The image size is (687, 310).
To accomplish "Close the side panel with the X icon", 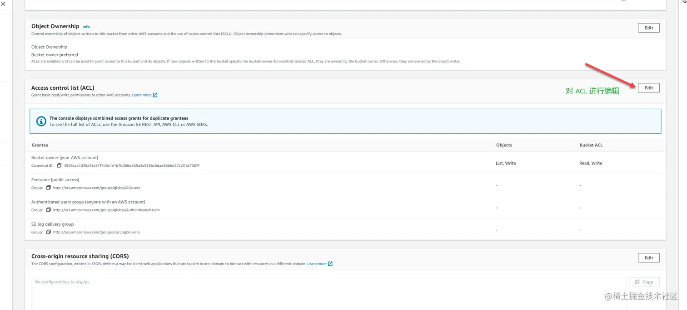I will click(x=3, y=4).
